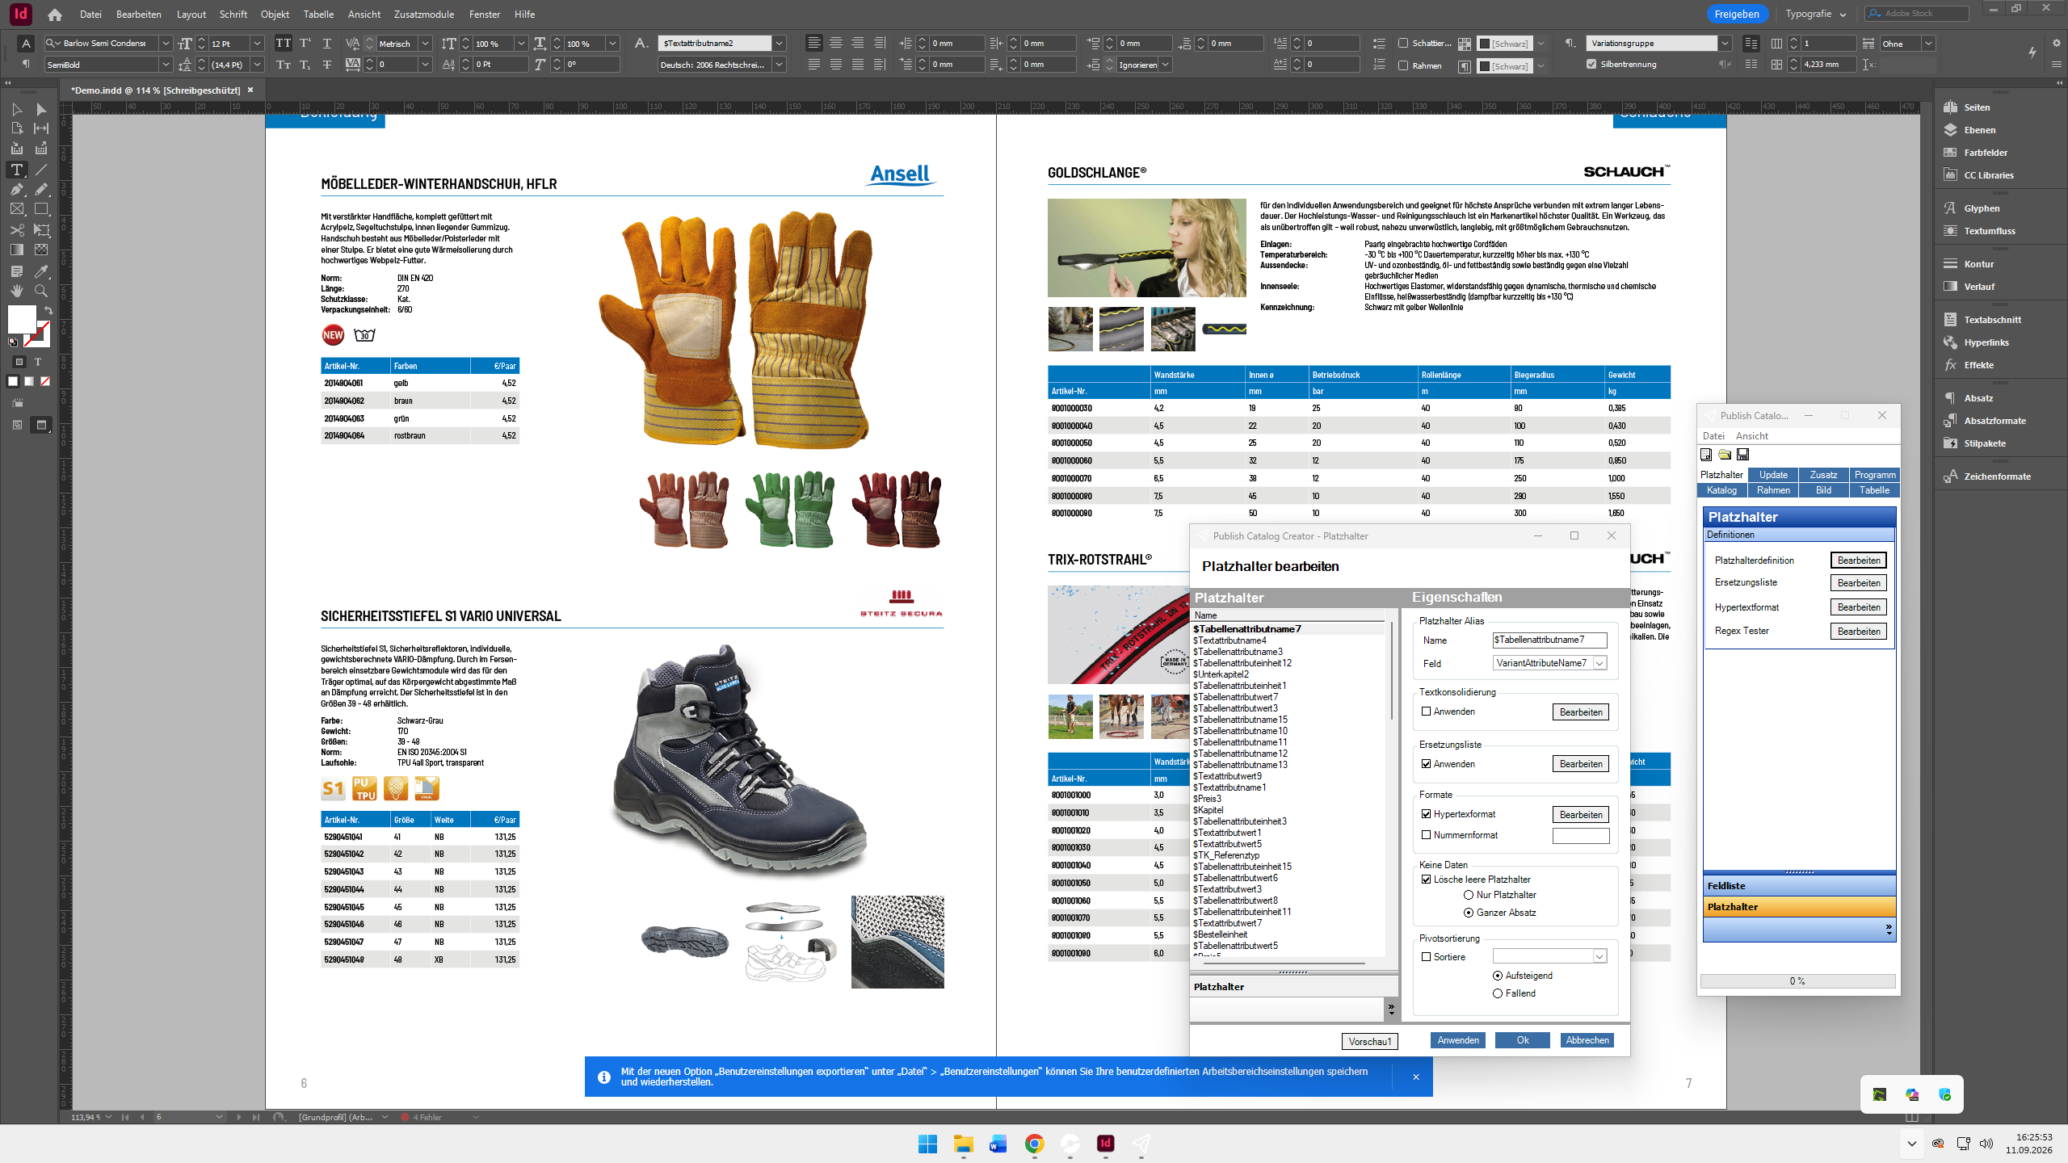This screenshot has height=1163, width=2068.
Task: Open the Deutsch 2006 Rechtschreibung language dropdown
Action: pos(779,65)
